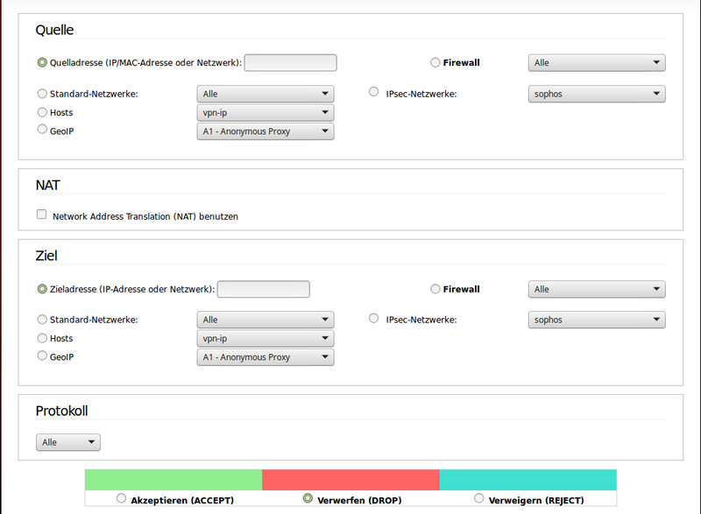This screenshot has width=701, height=514.
Task: Enable Network Address Translation (NAT) checkbox
Action: click(41, 215)
